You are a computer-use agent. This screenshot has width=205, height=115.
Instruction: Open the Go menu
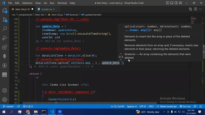[x=45, y=3]
